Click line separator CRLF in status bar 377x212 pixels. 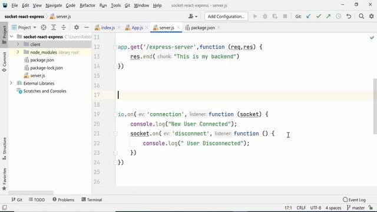[301, 208]
